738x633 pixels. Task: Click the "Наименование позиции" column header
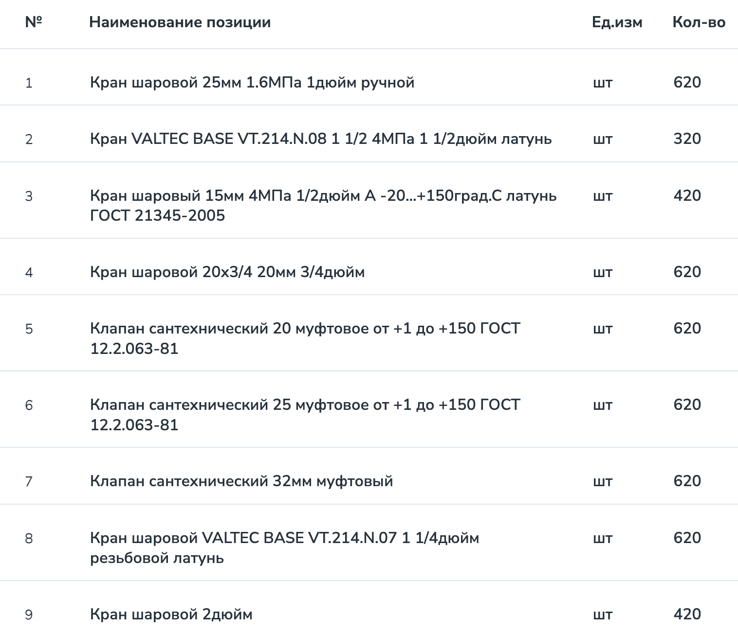point(180,22)
